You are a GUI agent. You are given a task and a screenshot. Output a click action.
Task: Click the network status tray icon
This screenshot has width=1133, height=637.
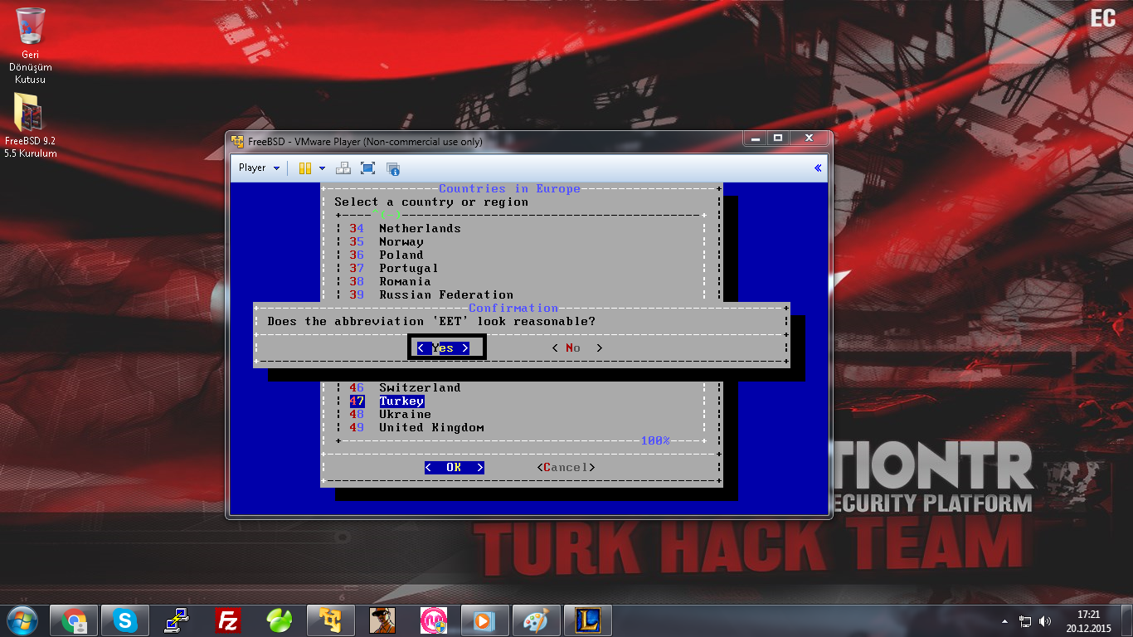click(1026, 620)
